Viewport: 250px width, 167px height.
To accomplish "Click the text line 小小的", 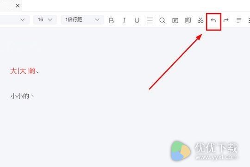I will pos(22,96).
